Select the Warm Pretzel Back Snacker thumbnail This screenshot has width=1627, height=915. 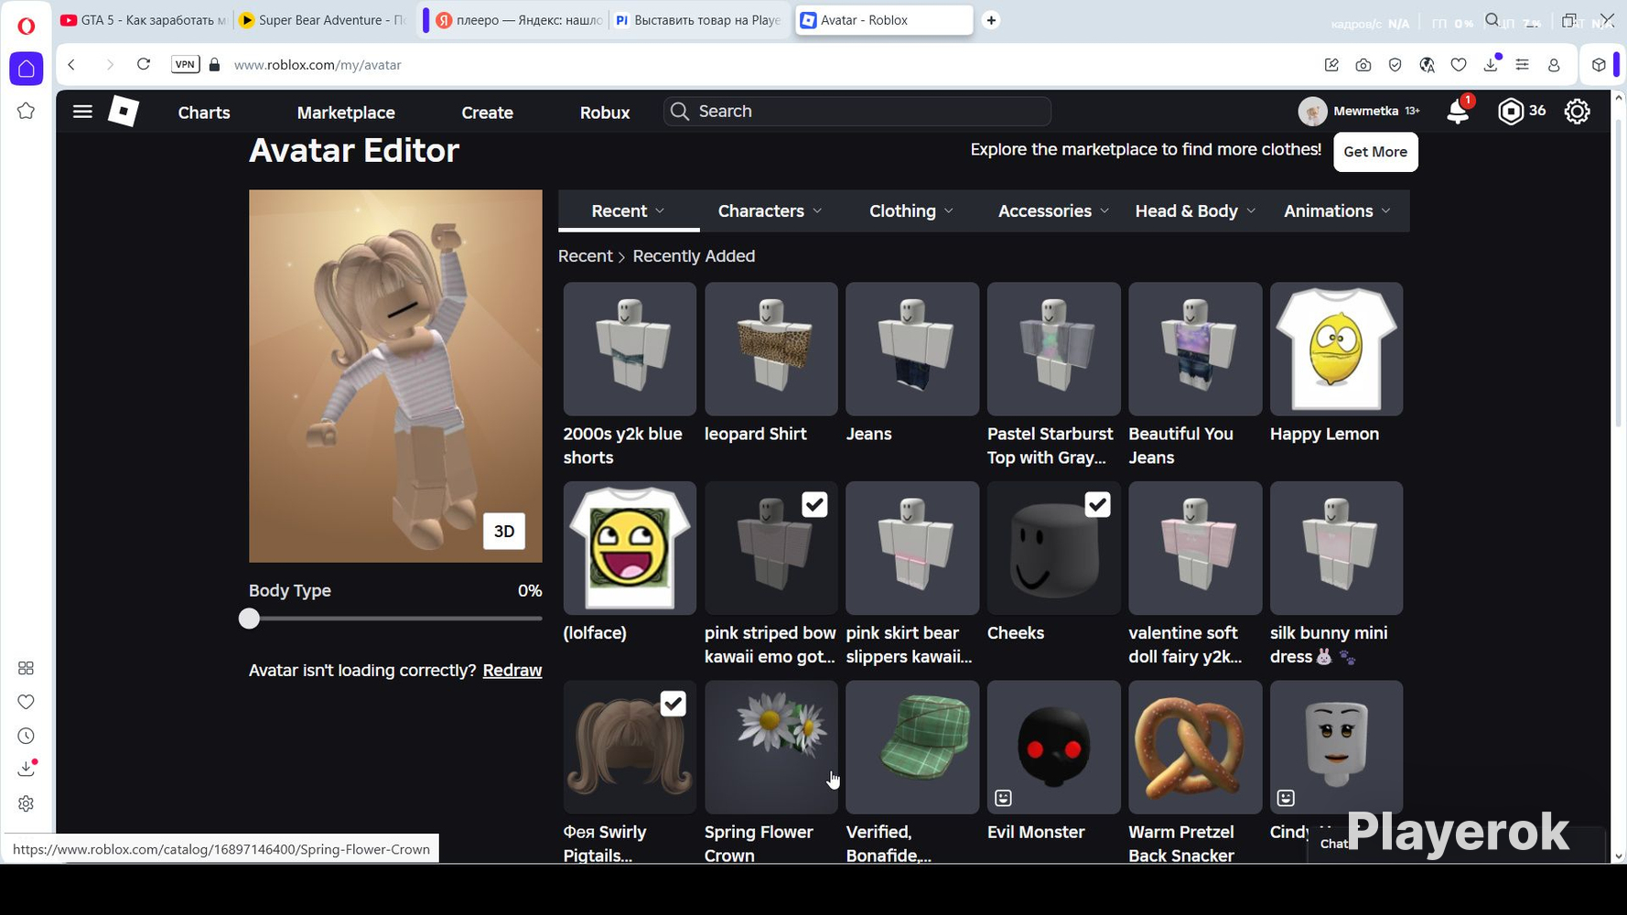1195,747
